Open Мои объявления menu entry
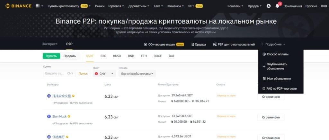Image resolution: width=329 pixels, height=140 pixels. [x=281, y=79]
